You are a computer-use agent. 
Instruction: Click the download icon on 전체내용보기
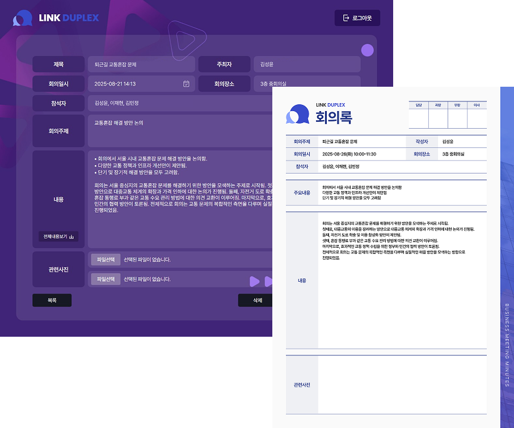click(x=71, y=237)
